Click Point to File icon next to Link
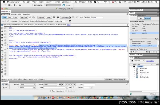This screenshot has height=105, width=160. pyautogui.click(x=70, y=87)
